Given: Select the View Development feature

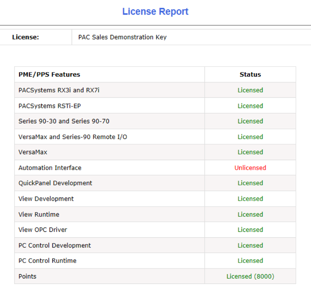Looking at the screenshot, I should (x=46, y=199).
